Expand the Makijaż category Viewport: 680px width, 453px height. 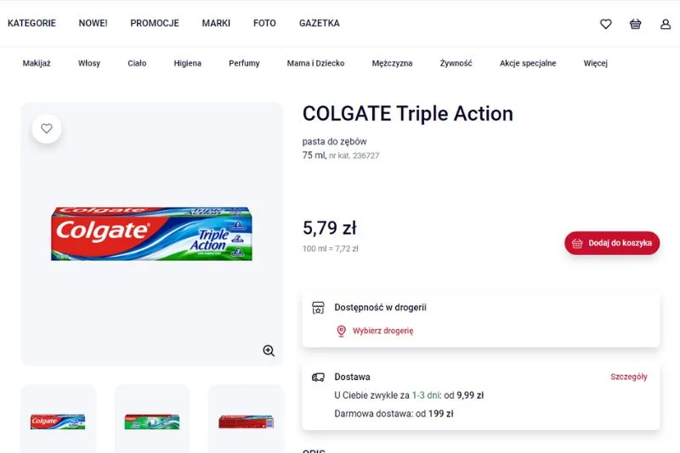click(37, 63)
